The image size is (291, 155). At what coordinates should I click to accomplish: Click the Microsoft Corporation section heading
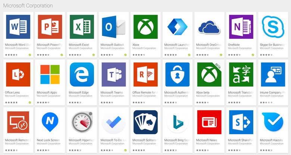pos(28,6)
